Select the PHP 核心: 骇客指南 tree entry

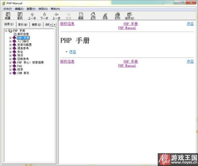[30, 62]
